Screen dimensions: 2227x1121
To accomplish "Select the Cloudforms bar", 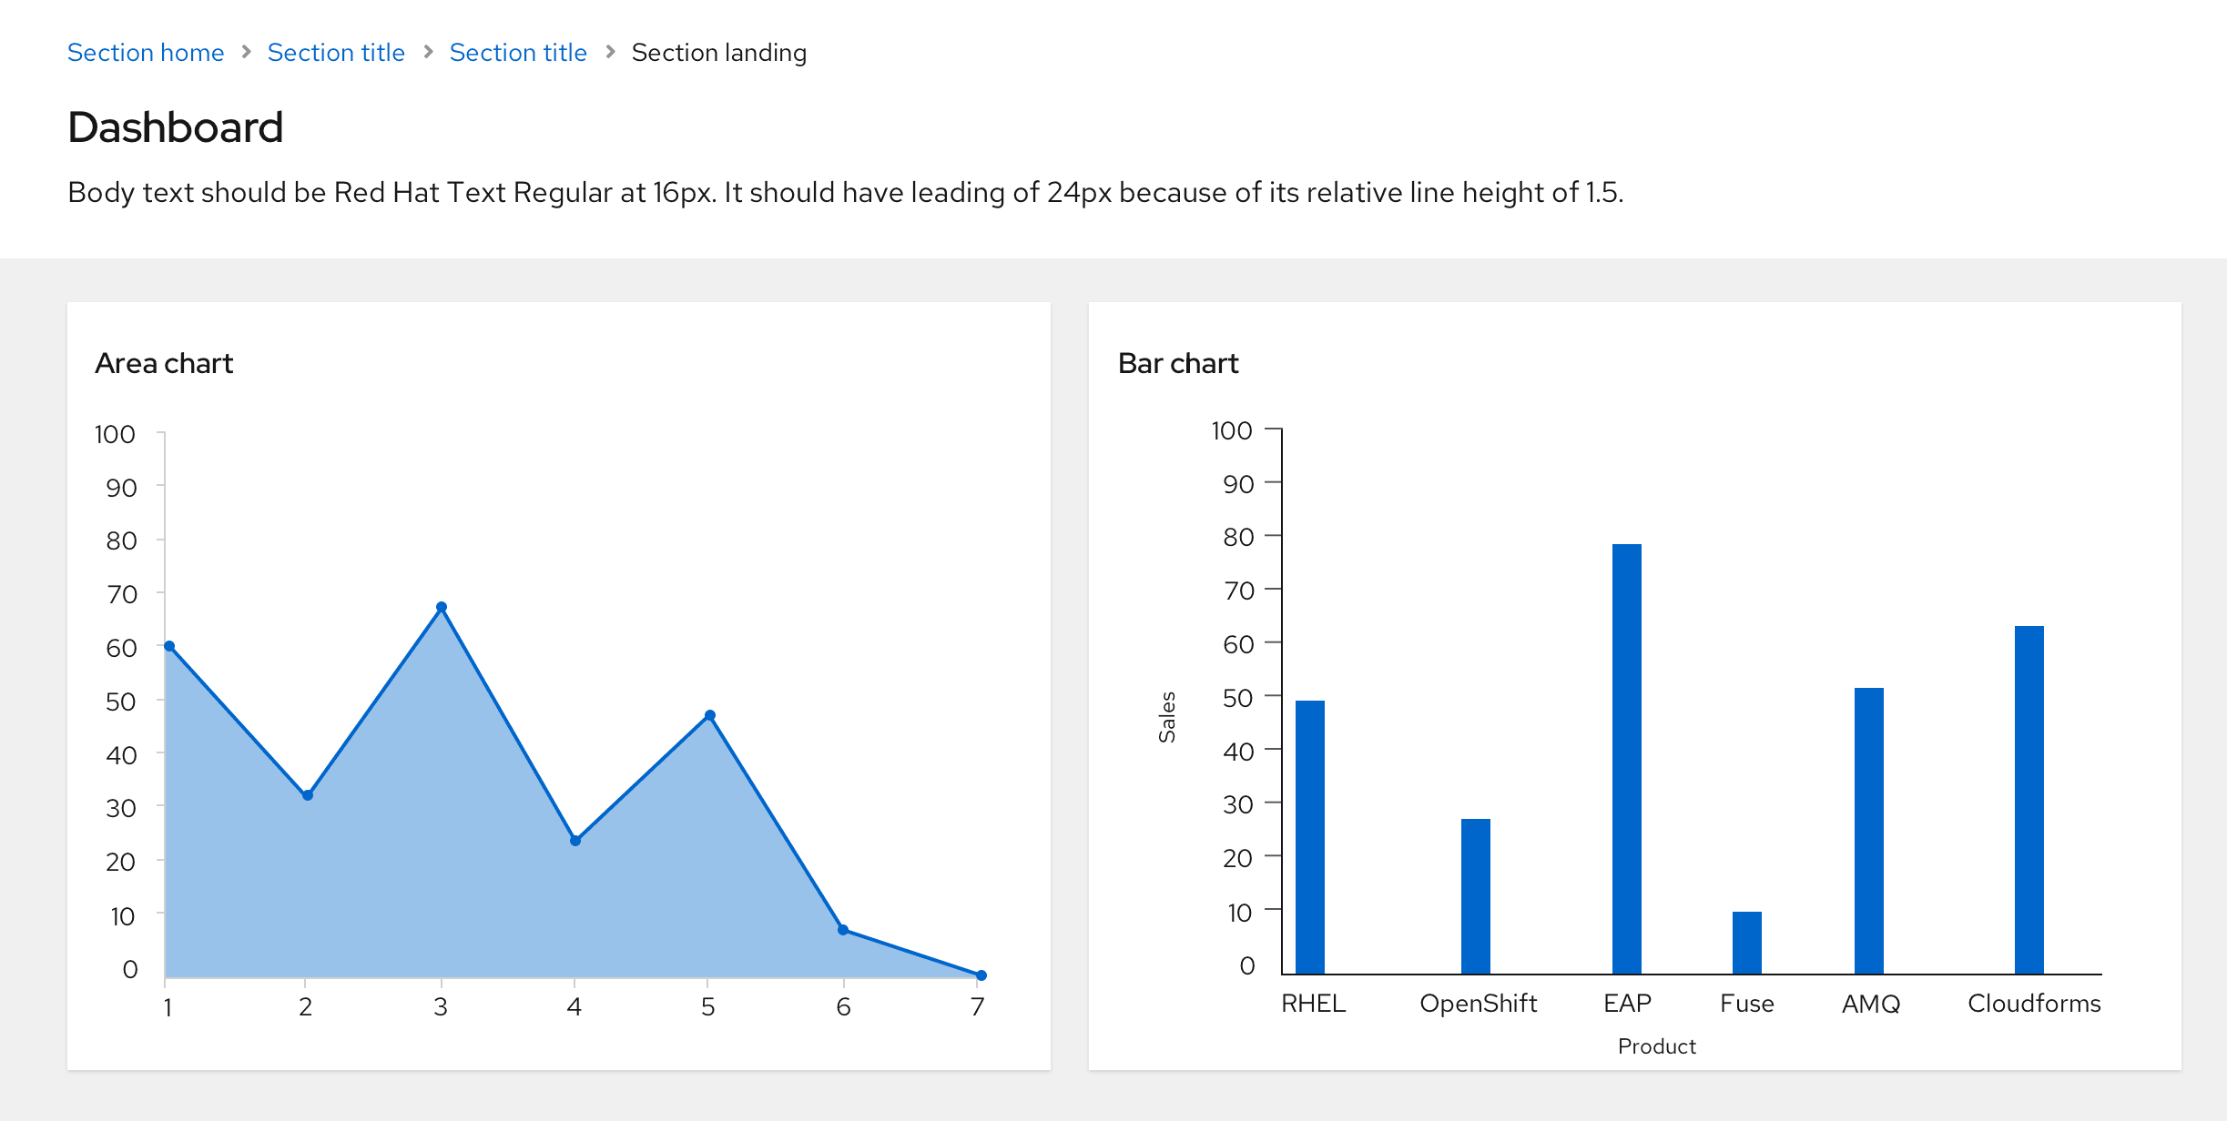I will coord(2029,800).
